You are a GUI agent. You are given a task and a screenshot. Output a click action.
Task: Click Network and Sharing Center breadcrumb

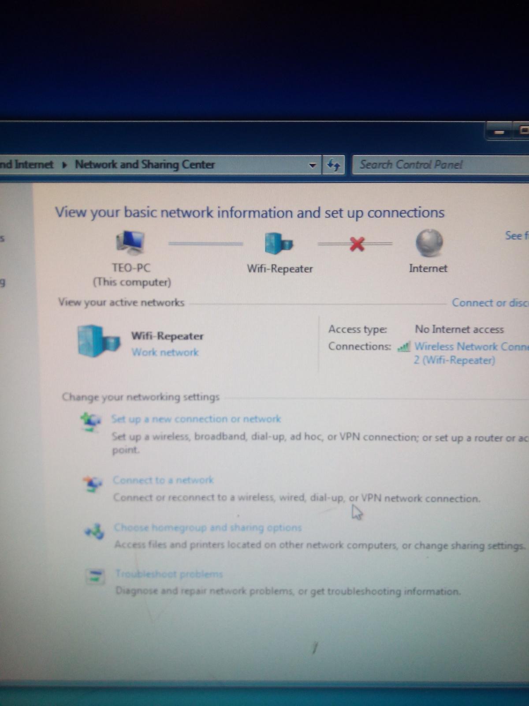(145, 165)
